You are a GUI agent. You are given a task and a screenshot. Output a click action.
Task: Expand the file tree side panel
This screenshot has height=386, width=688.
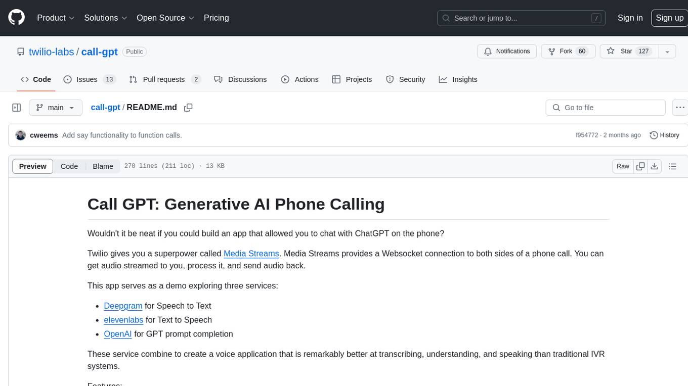coord(17,108)
